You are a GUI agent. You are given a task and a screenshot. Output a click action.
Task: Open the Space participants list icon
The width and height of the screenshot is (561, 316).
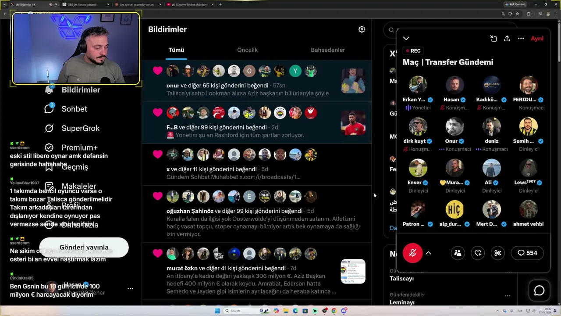[458, 253]
